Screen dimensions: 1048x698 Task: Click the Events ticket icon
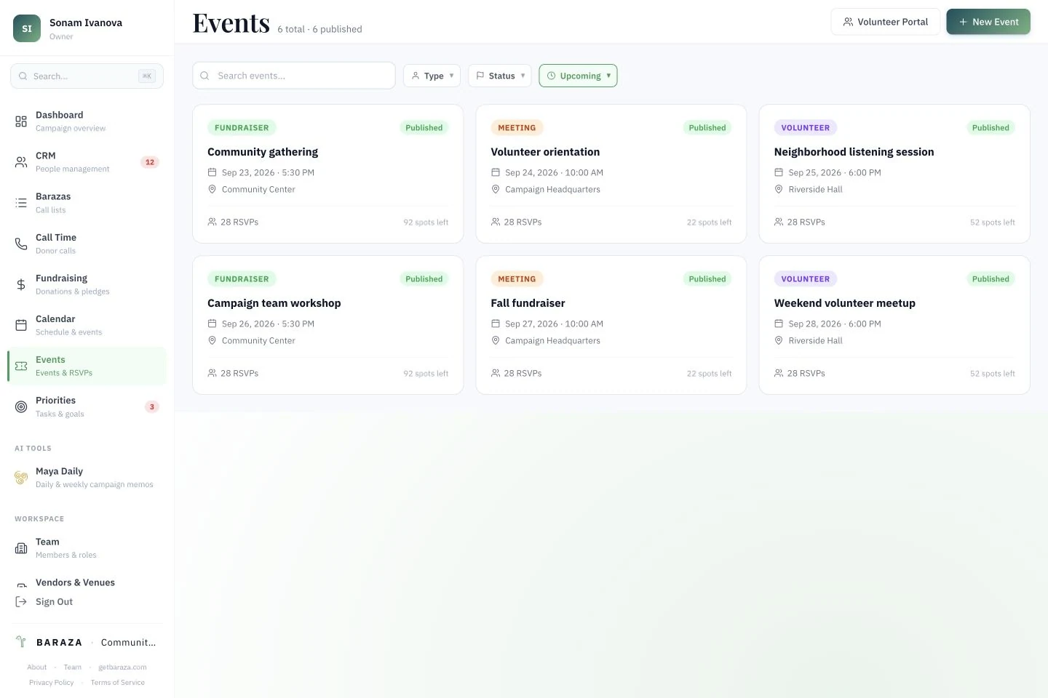click(21, 366)
